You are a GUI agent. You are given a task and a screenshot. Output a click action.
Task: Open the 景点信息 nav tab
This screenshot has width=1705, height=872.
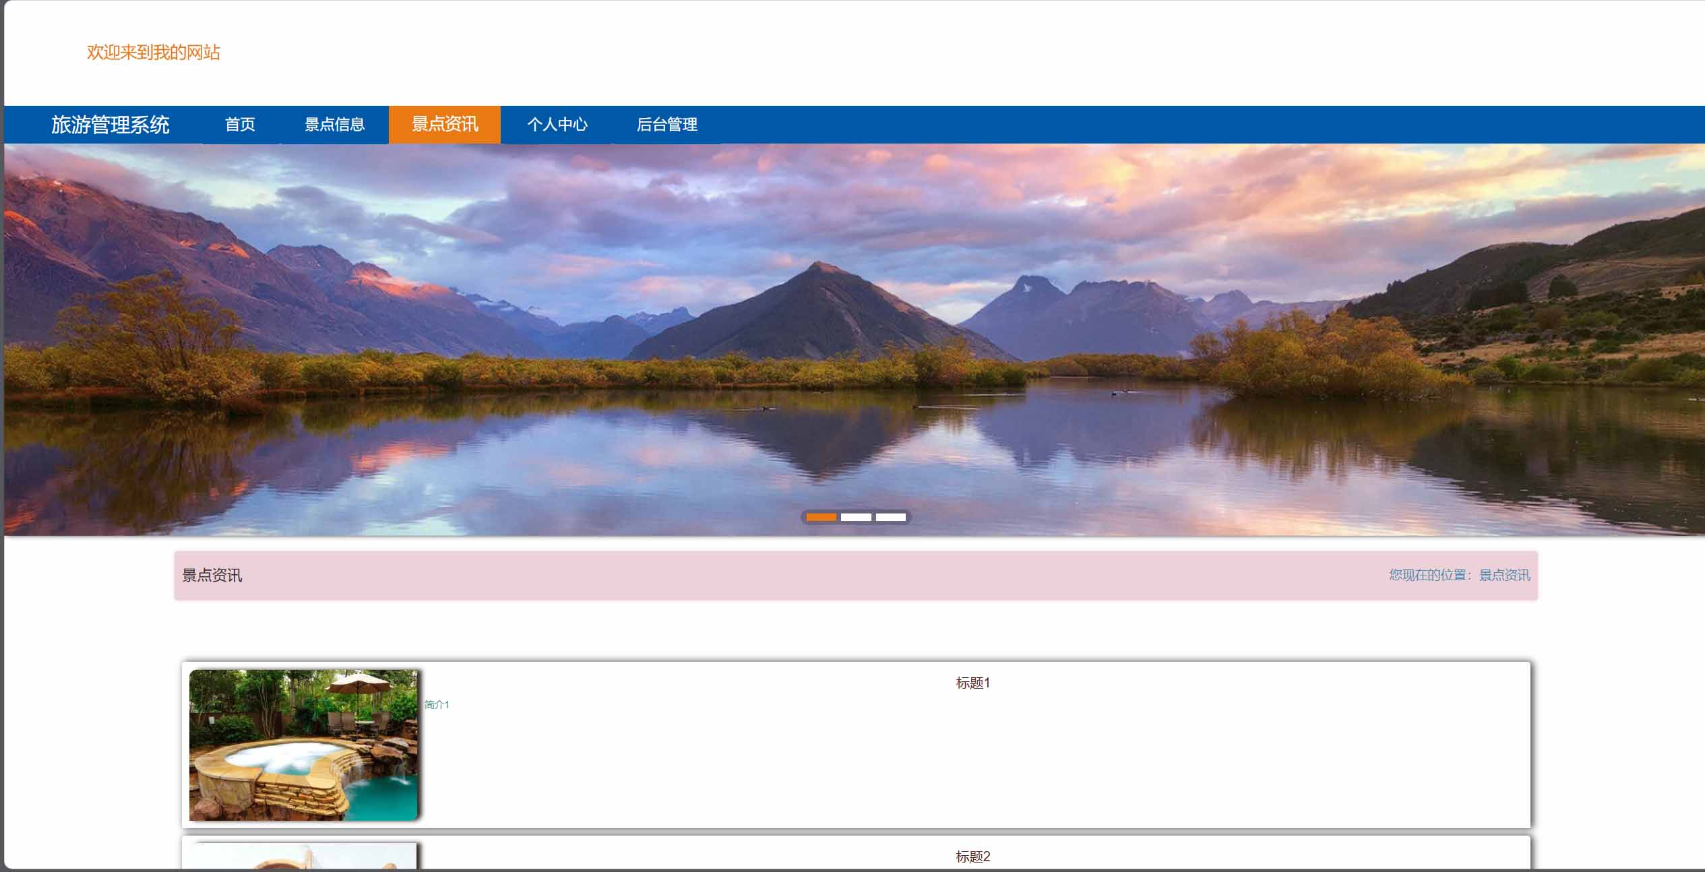click(334, 125)
